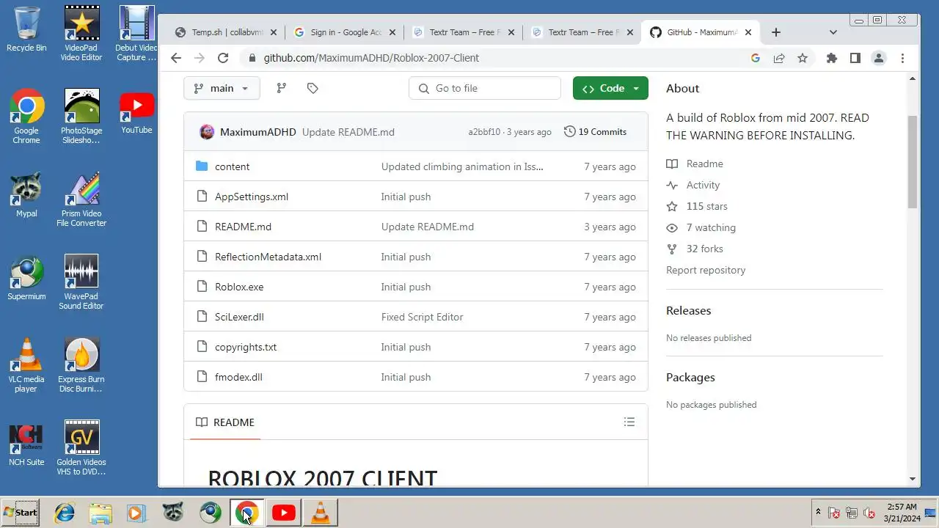Click the address bar URL
Image resolution: width=939 pixels, height=528 pixels.
click(x=371, y=58)
